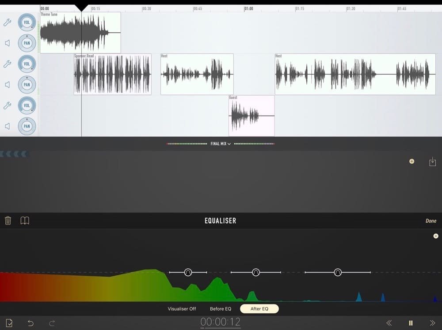Open the FINAL MIX dropdown
Viewport: 442px width, 330px height.
pyautogui.click(x=221, y=143)
